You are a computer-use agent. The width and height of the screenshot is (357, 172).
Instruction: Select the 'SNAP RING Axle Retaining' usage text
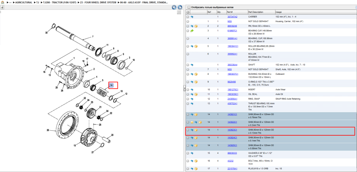pos(288,99)
